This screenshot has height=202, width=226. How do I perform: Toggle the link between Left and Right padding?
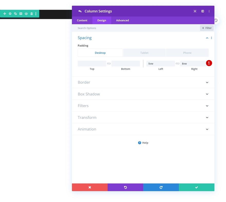coord(177,64)
